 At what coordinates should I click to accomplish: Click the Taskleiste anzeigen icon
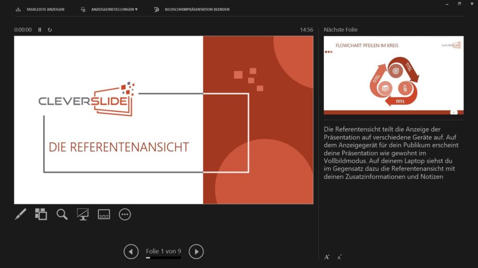(18, 9)
